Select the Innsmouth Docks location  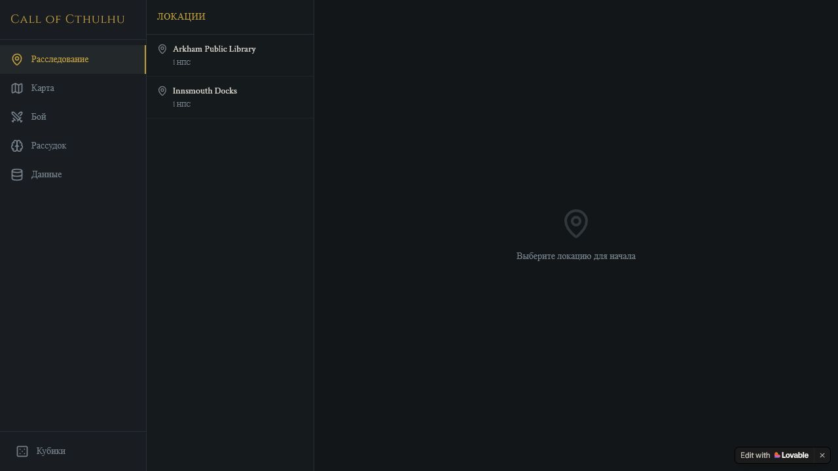[x=230, y=97]
